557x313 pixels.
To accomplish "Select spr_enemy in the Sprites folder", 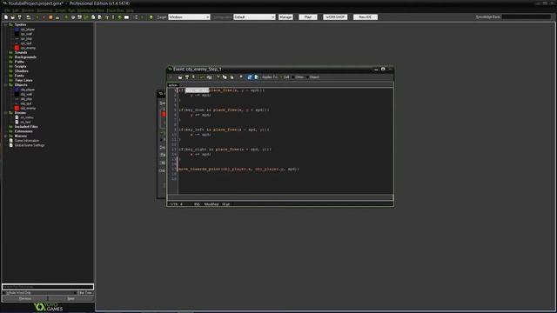I will 28,48.
